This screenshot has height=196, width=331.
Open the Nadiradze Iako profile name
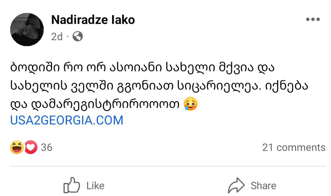click(x=93, y=20)
